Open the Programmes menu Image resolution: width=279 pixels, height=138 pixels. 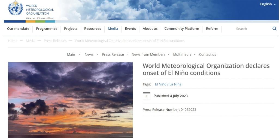(47, 28)
